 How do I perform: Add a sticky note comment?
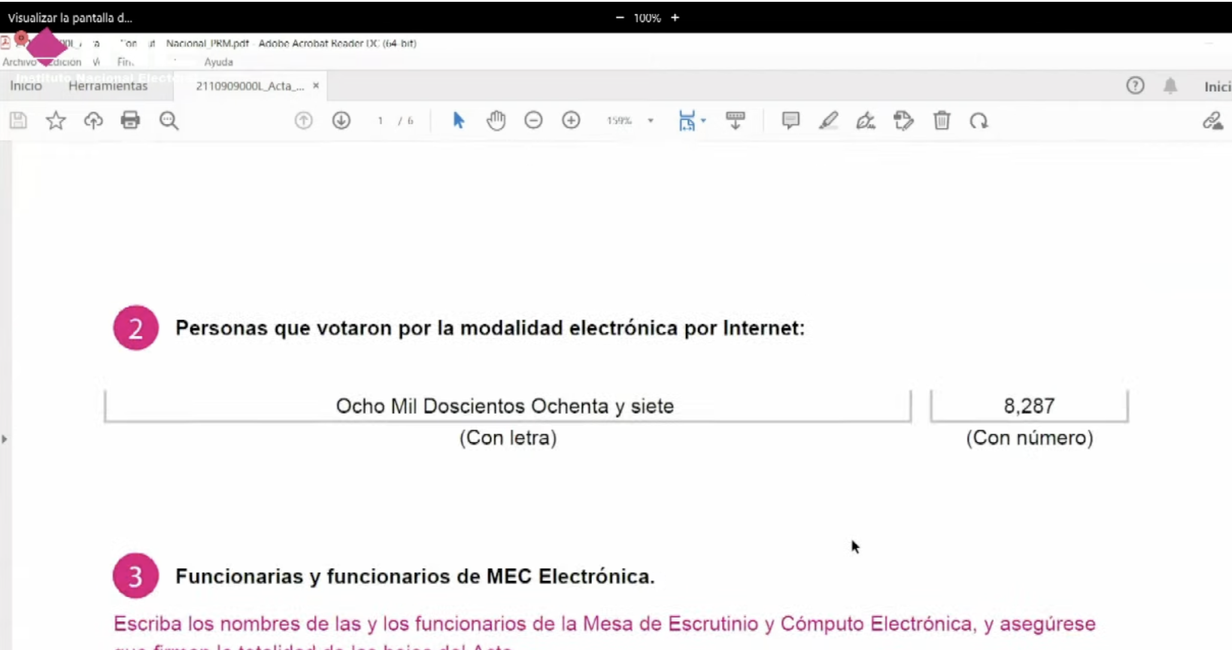pos(790,120)
